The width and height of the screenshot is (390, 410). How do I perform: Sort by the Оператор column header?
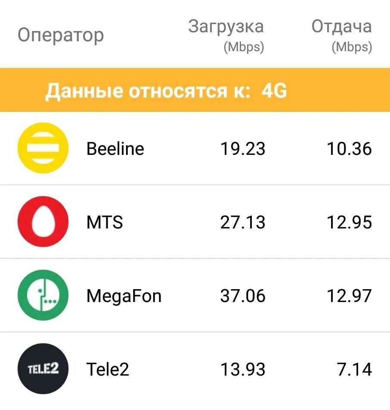point(61,36)
